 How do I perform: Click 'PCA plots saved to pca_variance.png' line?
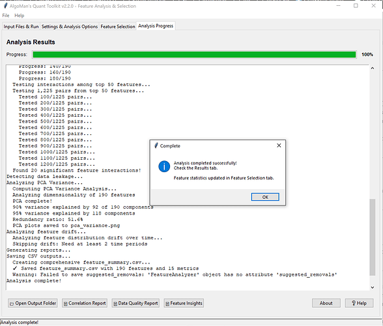tap(66, 226)
